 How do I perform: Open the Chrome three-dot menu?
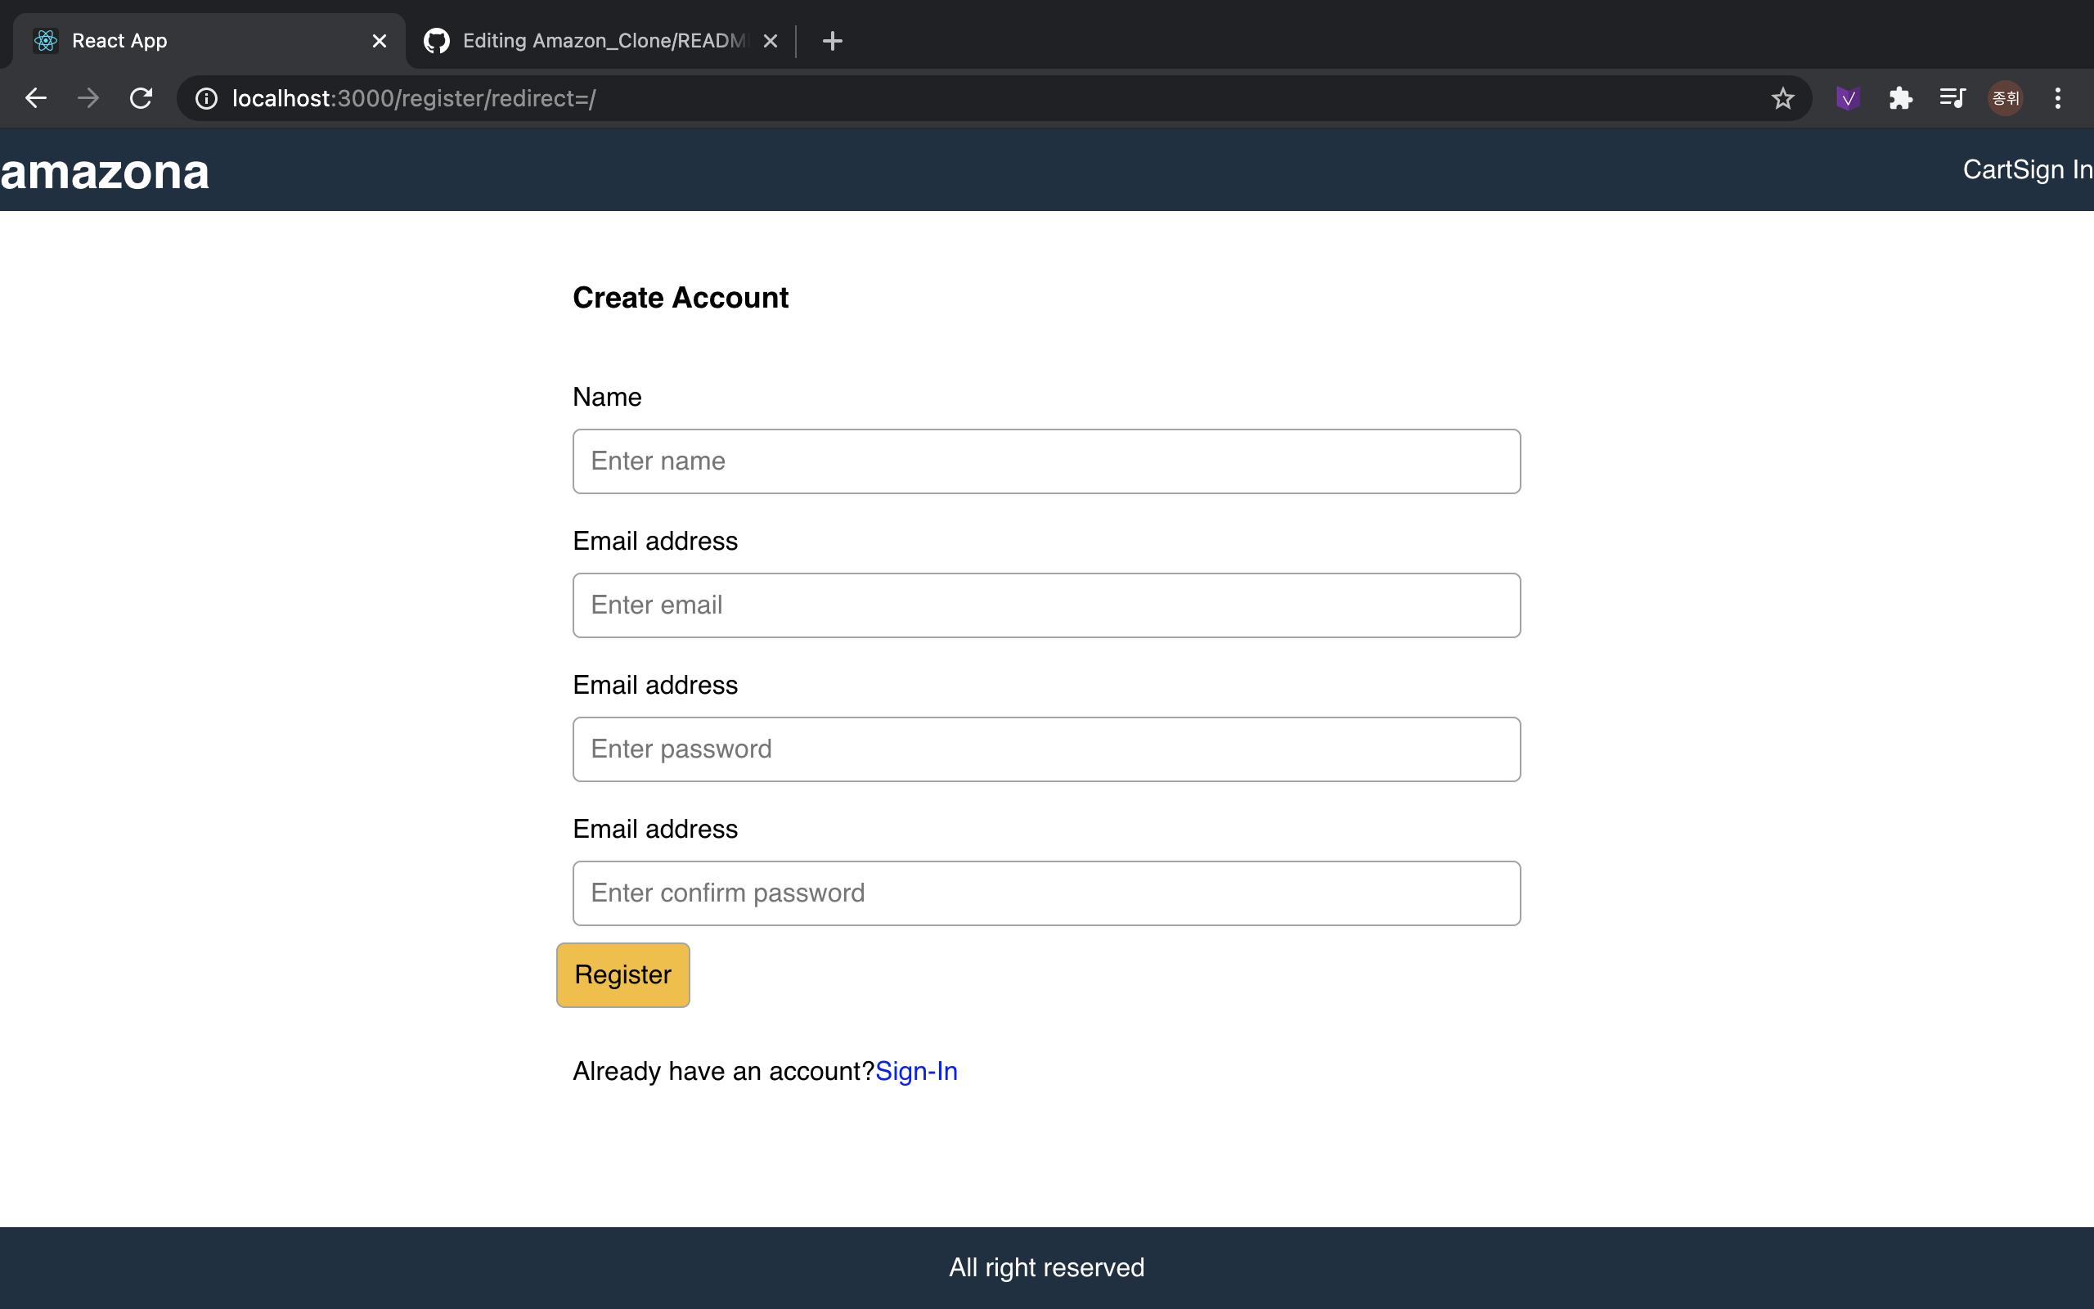[2058, 98]
